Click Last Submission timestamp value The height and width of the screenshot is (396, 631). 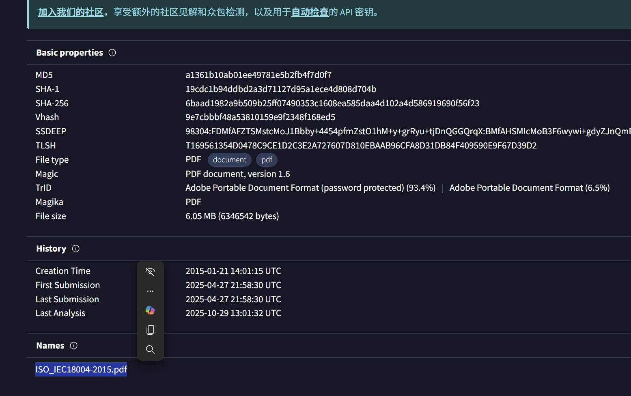233,299
